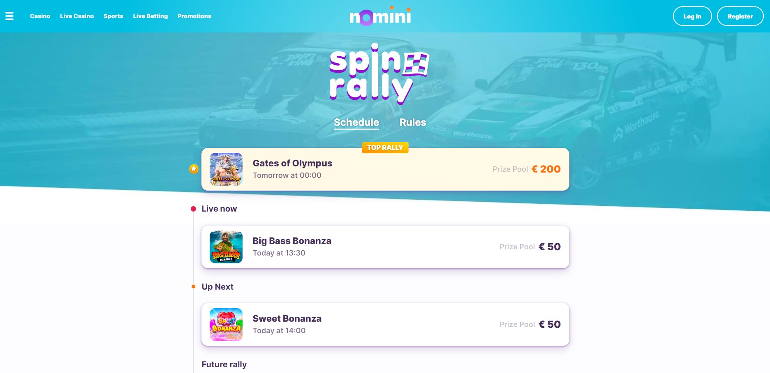
Task: Go to the Casino menu item
Action: pos(40,16)
